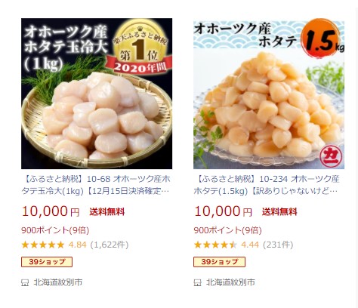Click the first item's 10,000円 price
Viewport: 358px width, 308px height.
point(51,211)
